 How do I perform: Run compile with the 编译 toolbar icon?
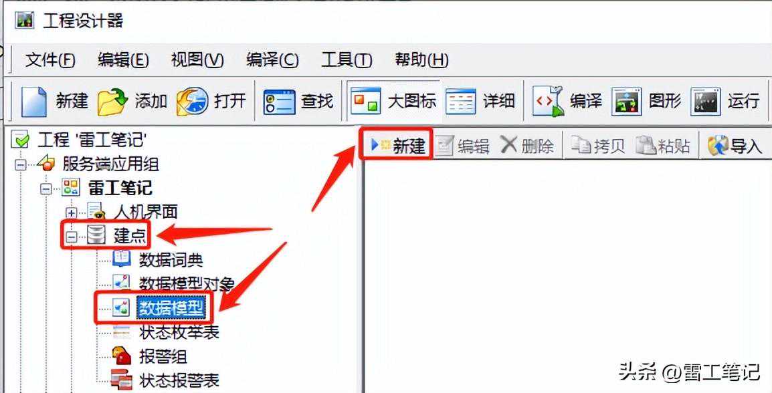tap(548, 102)
